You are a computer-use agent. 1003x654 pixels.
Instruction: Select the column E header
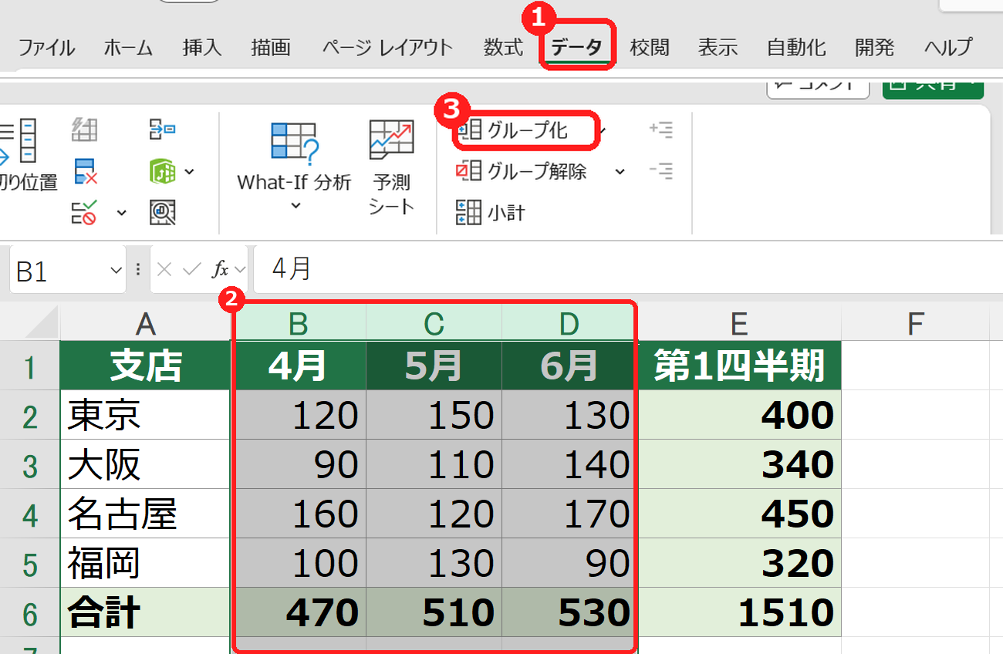(x=739, y=324)
